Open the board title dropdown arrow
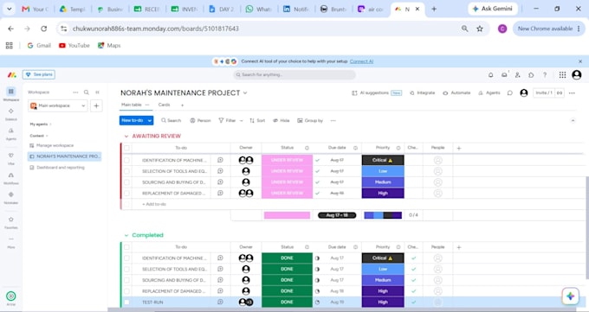Screen dimensions: 589x312 tap(245, 93)
